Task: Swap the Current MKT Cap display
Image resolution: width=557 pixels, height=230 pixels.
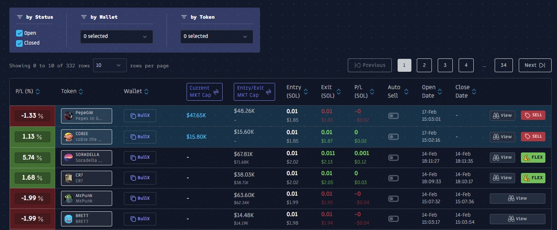Action: click(x=216, y=91)
